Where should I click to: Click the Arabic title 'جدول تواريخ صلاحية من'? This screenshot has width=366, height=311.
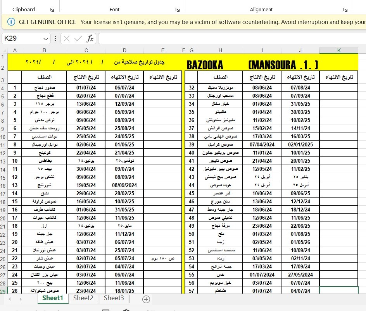coord(139,62)
